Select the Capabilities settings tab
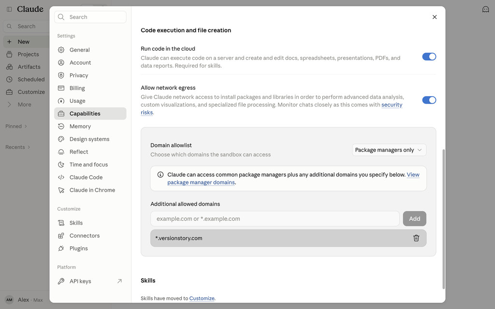The height and width of the screenshot is (309, 495). point(90,113)
